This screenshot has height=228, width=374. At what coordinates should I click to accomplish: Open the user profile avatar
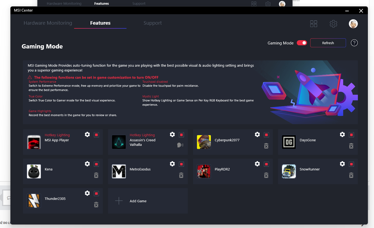pos(353,24)
